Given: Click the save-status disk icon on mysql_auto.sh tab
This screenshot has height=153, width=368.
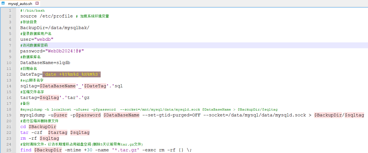Looking at the screenshot, I should (x=3, y=3).
